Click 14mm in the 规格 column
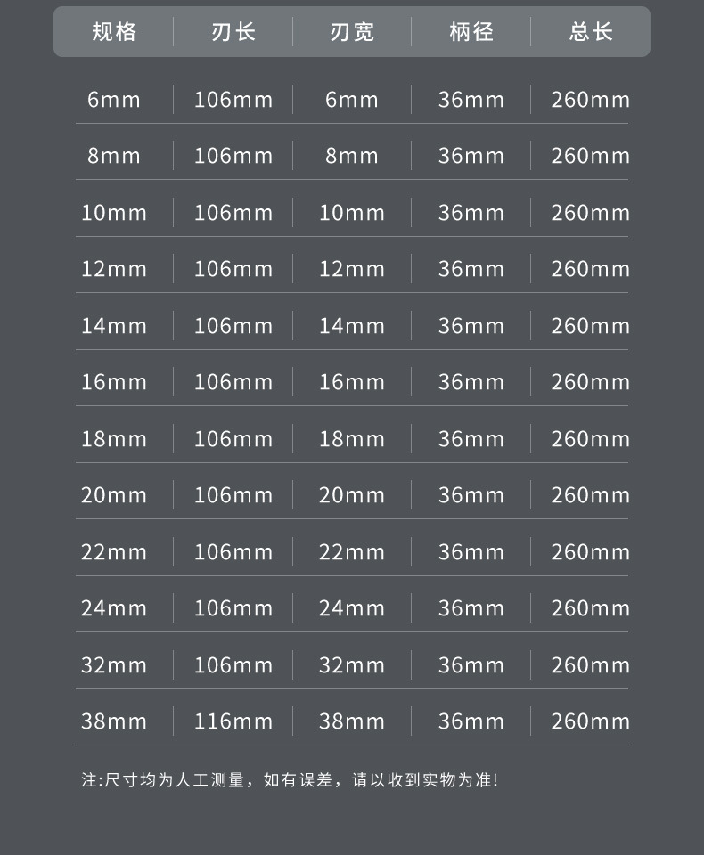Screen dimensions: 704x855 [x=114, y=326]
